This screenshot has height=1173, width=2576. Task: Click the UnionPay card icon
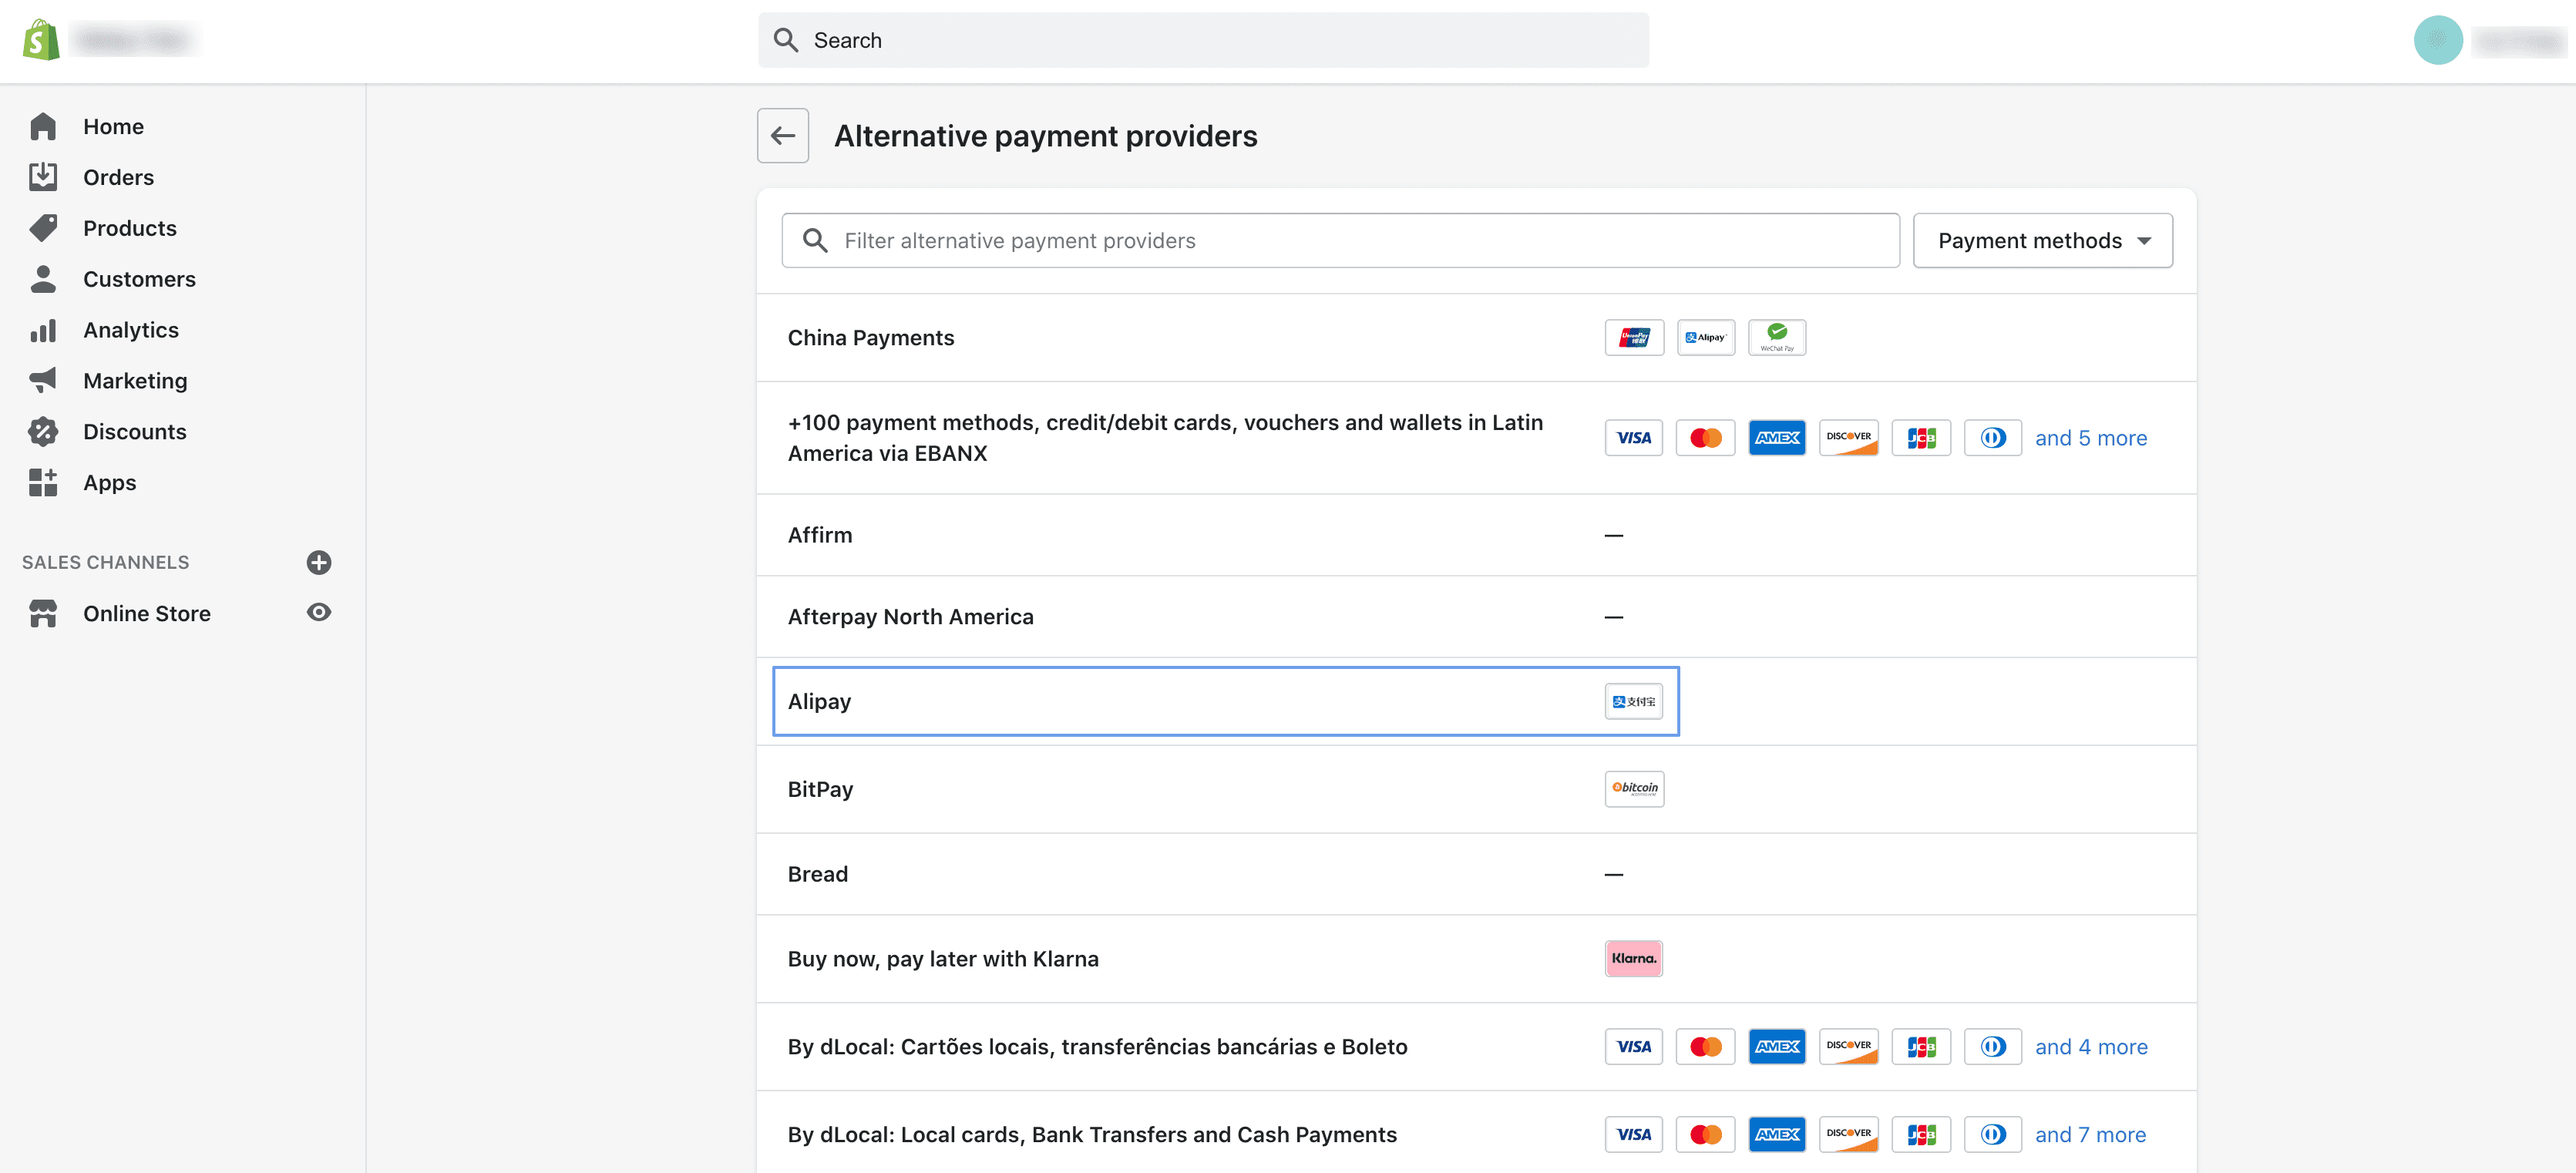point(1634,338)
